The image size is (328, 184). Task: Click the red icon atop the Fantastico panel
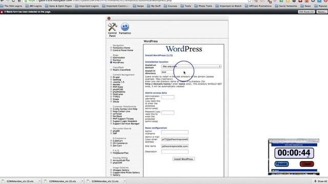pyautogui.click(x=109, y=18)
